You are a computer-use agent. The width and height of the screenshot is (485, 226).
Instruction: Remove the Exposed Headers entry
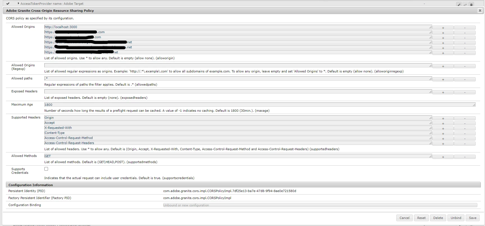(x=465, y=92)
